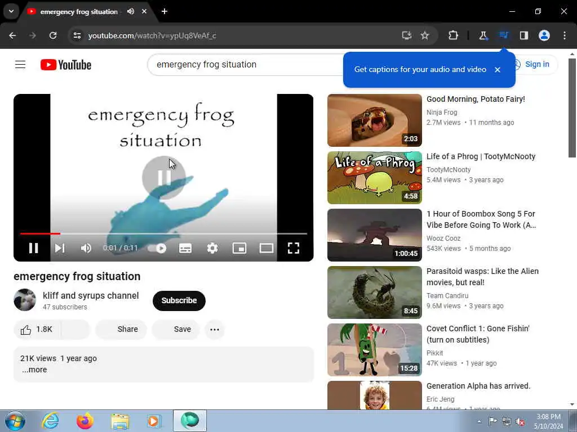
Task: Save the video to a playlist
Action: click(x=176, y=330)
